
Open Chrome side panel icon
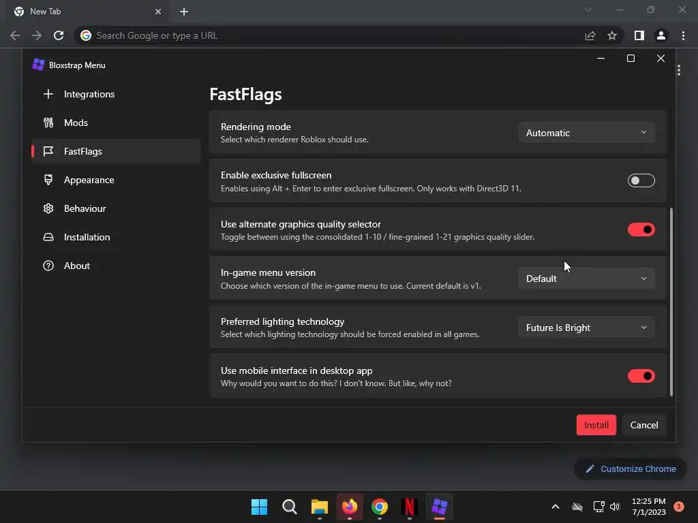(x=639, y=35)
